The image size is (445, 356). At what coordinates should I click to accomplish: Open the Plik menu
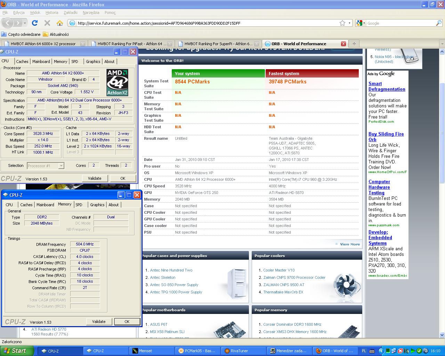pos(5,13)
